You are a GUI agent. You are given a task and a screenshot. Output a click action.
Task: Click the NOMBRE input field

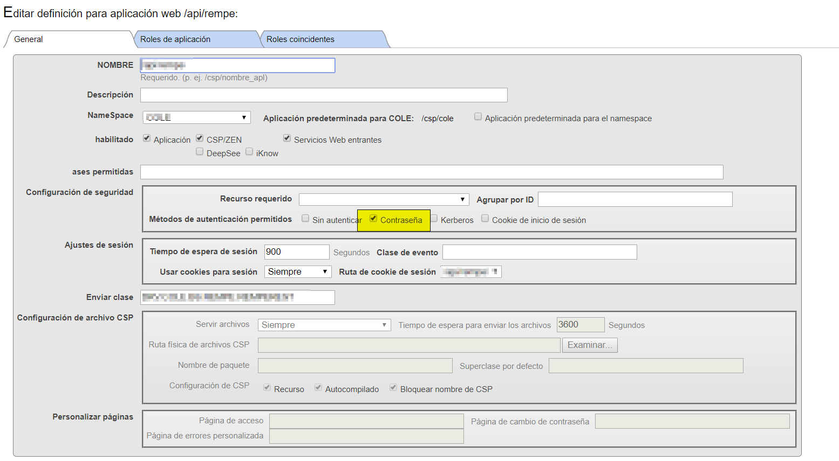[237, 65]
